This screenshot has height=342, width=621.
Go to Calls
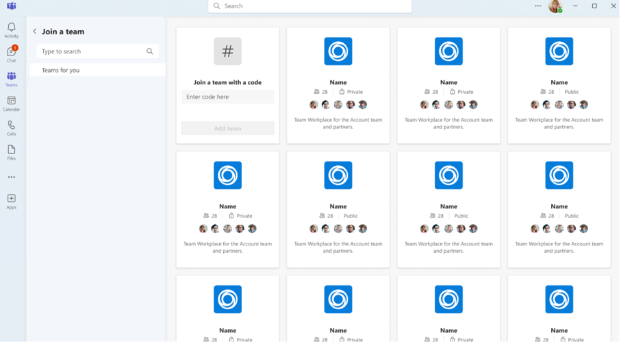(x=12, y=128)
